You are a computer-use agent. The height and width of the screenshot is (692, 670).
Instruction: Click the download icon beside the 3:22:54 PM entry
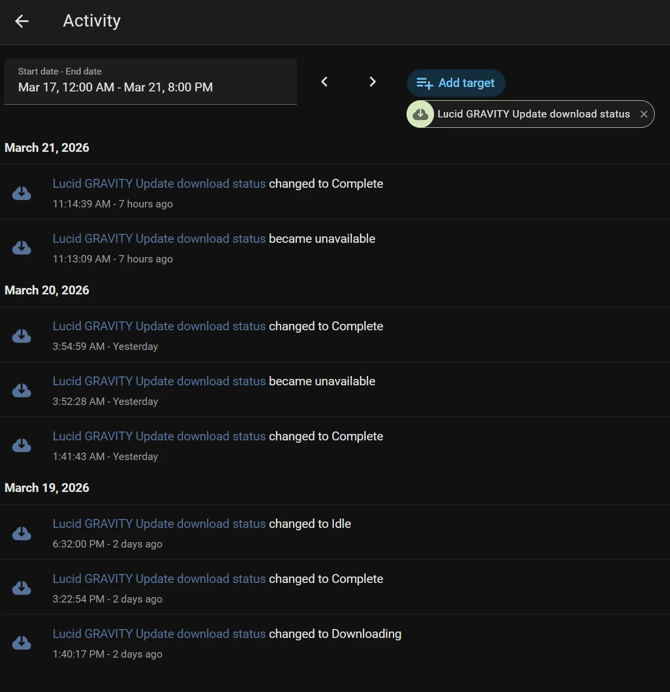(22, 588)
